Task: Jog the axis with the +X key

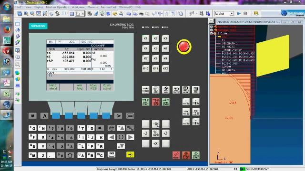Action: point(156,143)
